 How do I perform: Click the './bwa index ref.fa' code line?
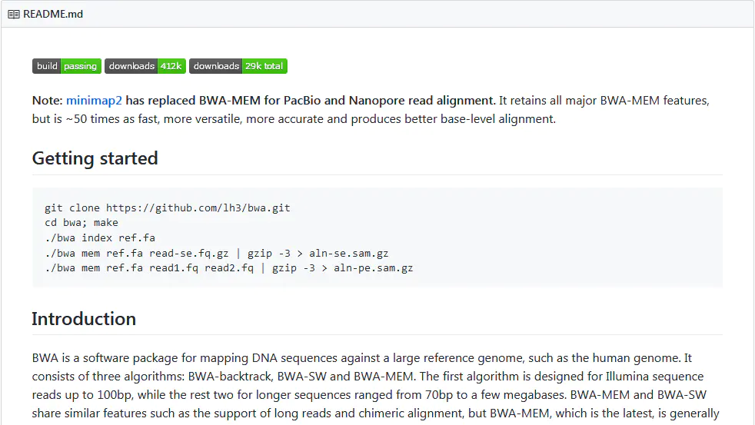[100, 237]
